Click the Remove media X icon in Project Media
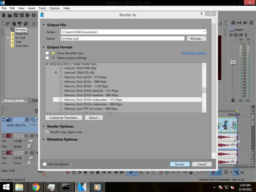 point(34,24)
